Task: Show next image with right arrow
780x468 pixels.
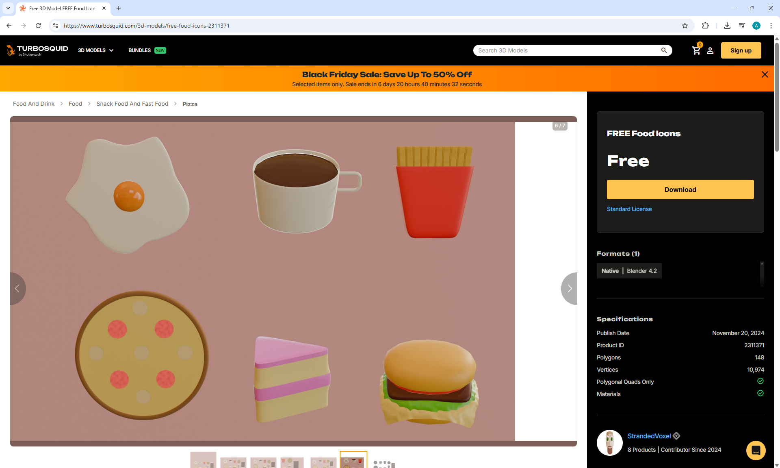Action: coord(570,288)
